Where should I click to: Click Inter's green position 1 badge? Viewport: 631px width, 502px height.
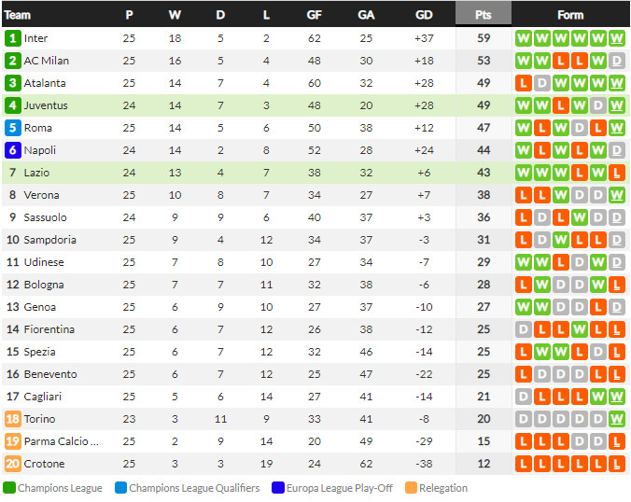click(13, 38)
